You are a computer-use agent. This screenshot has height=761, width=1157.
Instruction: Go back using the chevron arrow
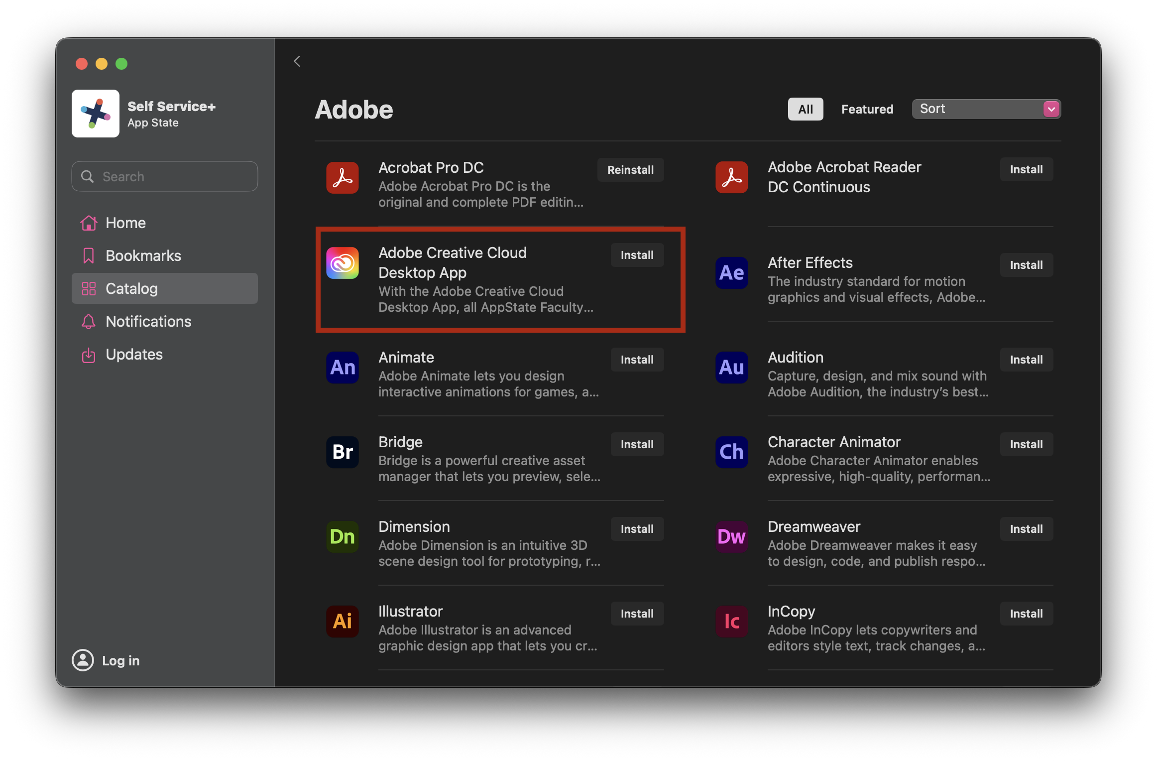click(297, 61)
